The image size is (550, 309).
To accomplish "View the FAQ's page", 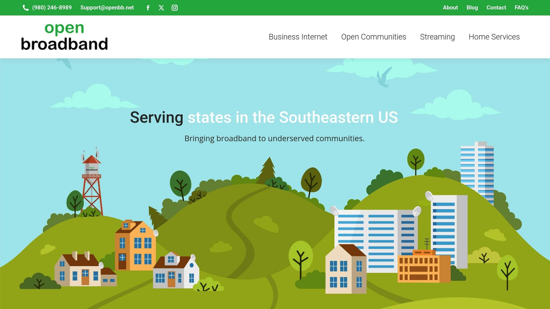I will [521, 8].
